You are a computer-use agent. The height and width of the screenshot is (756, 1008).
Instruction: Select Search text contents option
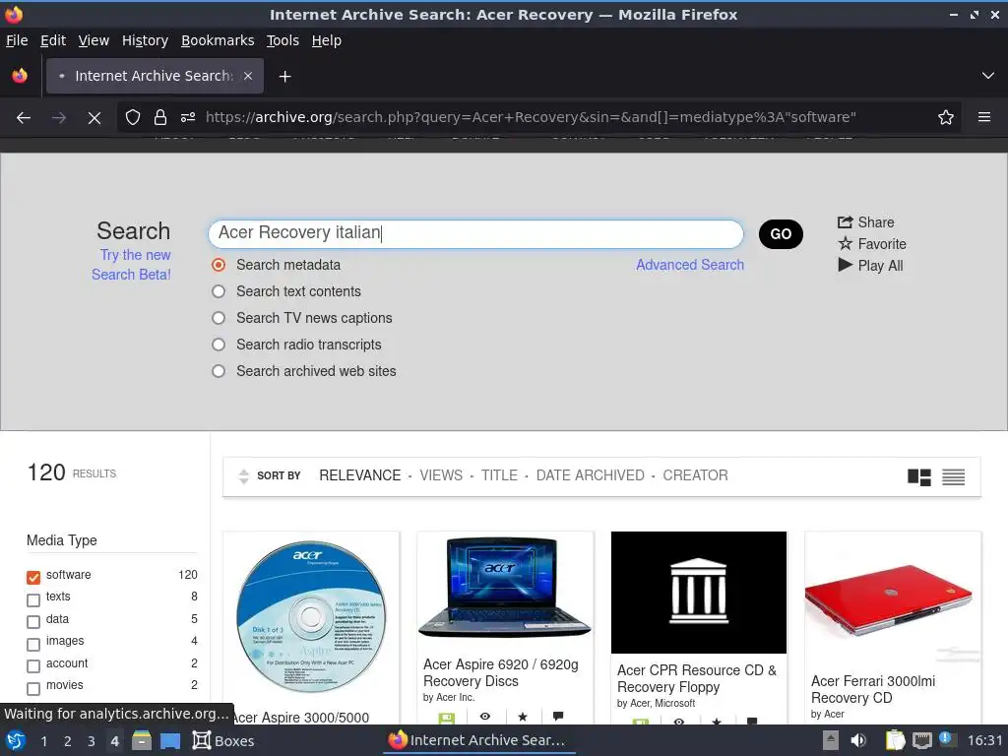click(x=219, y=291)
